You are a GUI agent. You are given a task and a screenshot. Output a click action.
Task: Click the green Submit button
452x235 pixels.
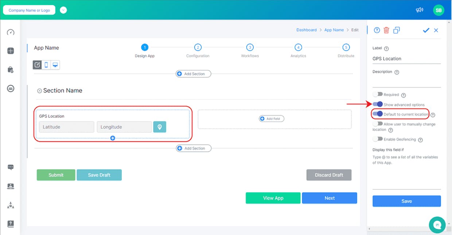pos(56,175)
